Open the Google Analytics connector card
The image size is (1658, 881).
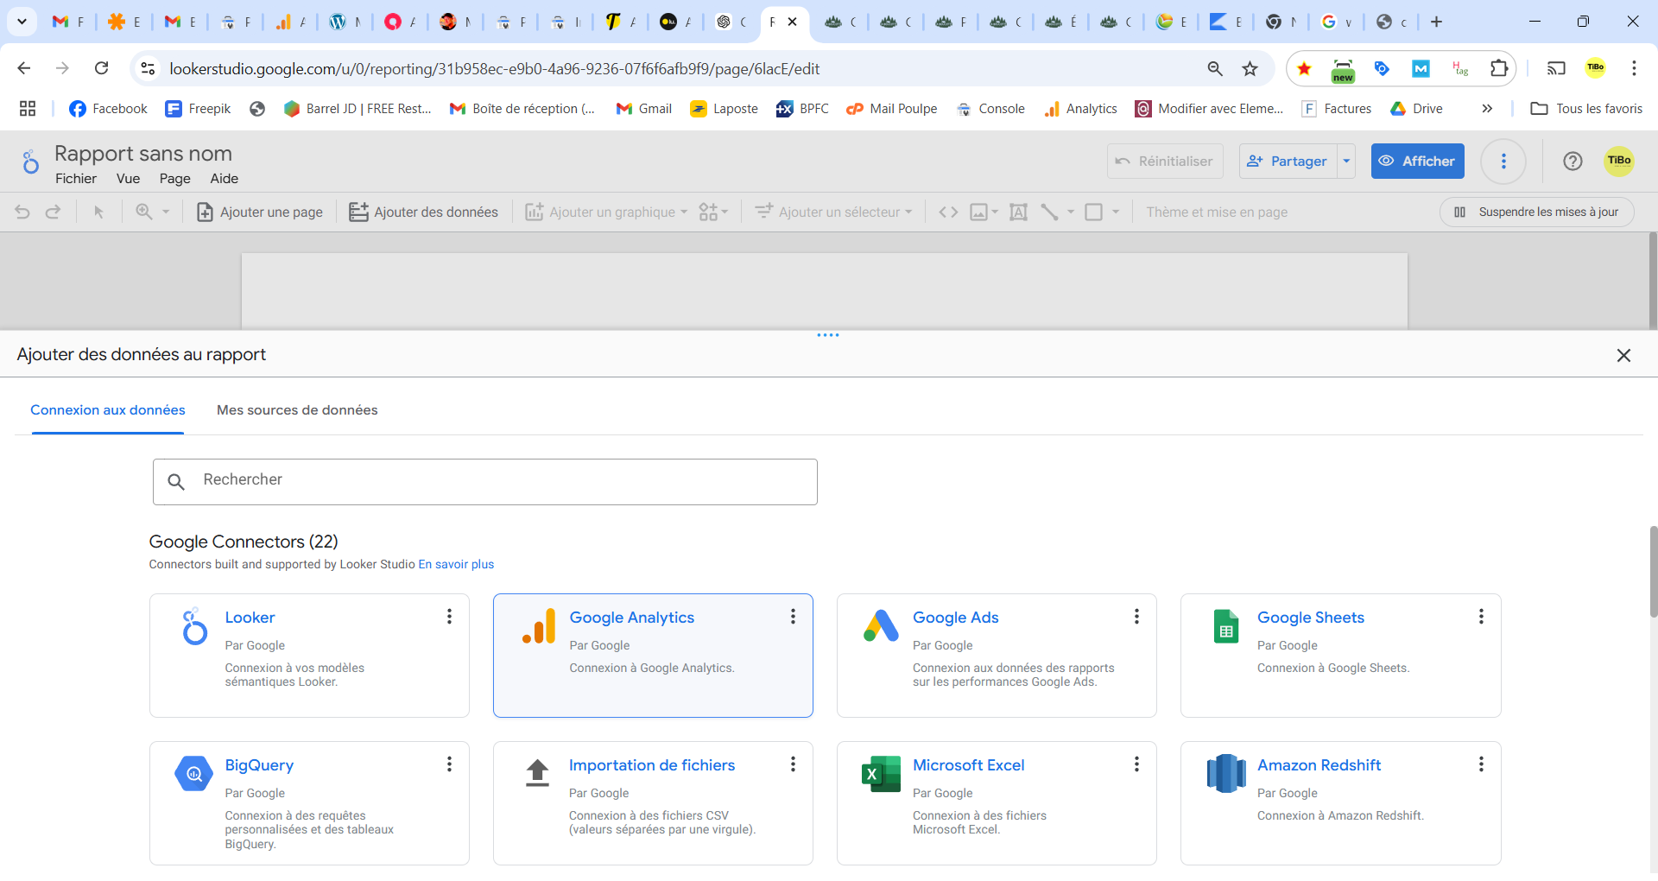(653, 655)
